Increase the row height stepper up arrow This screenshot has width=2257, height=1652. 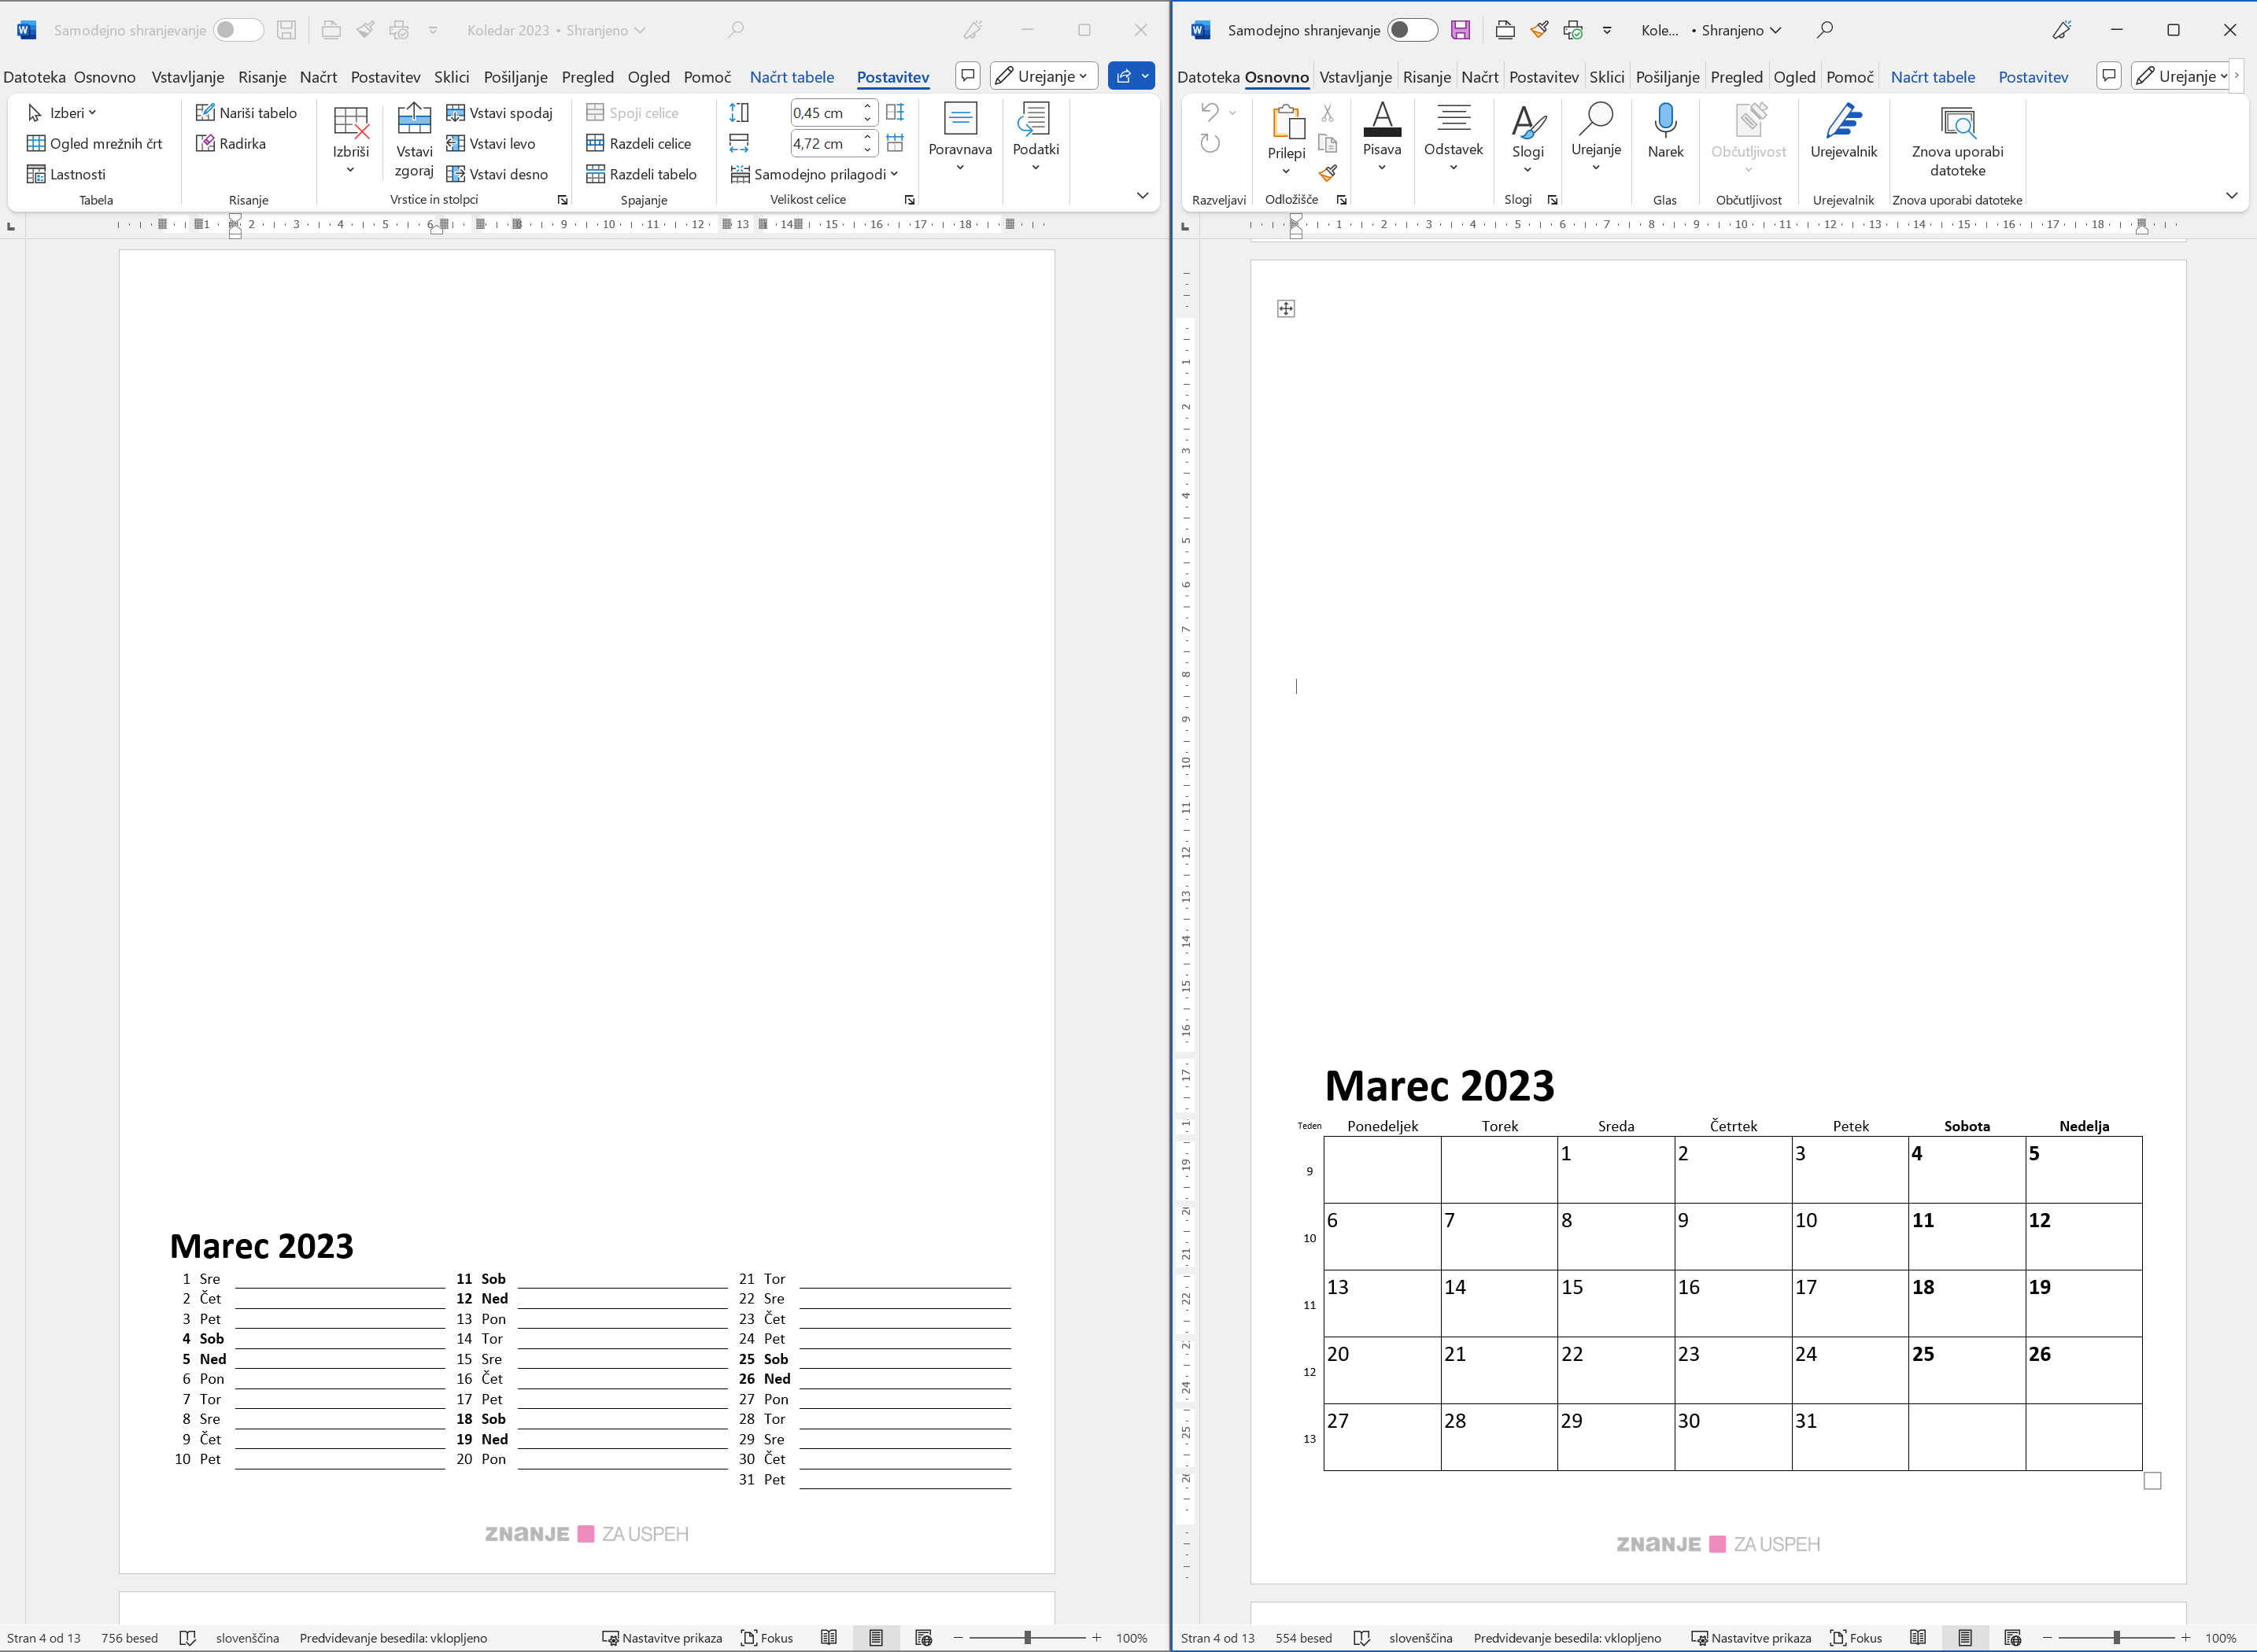[x=867, y=107]
